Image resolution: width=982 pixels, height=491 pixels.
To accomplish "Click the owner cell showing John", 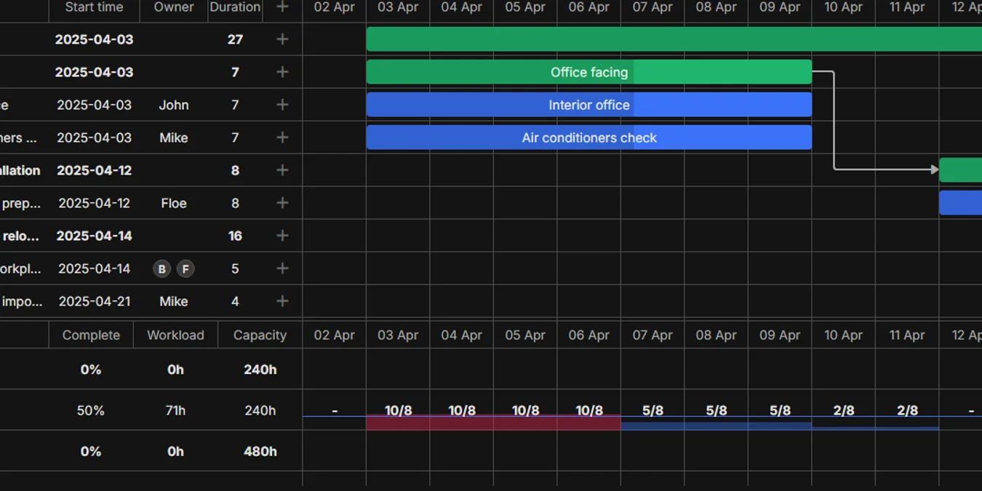I will [174, 105].
